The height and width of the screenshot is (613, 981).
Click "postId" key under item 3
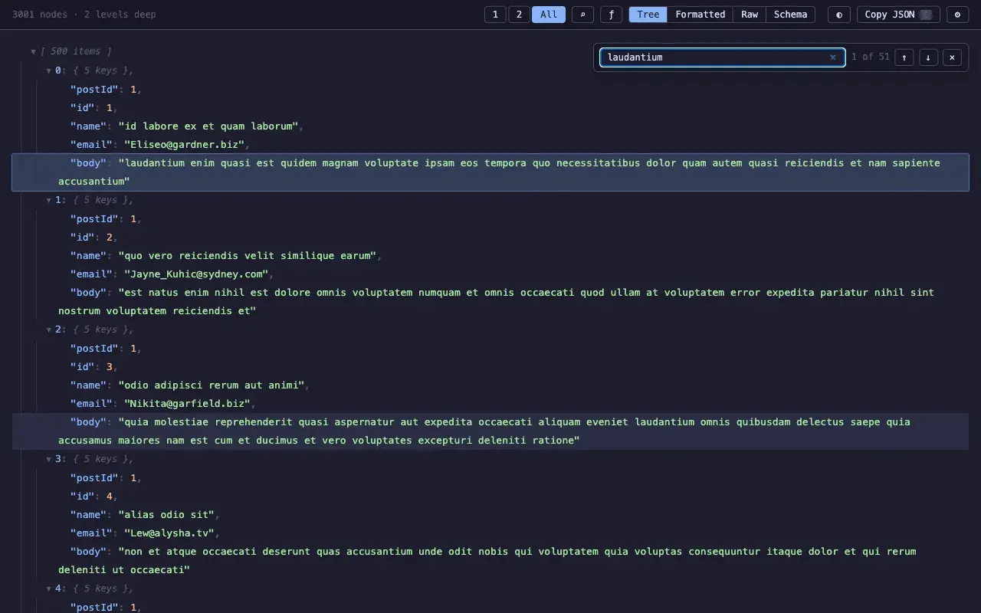[94, 478]
